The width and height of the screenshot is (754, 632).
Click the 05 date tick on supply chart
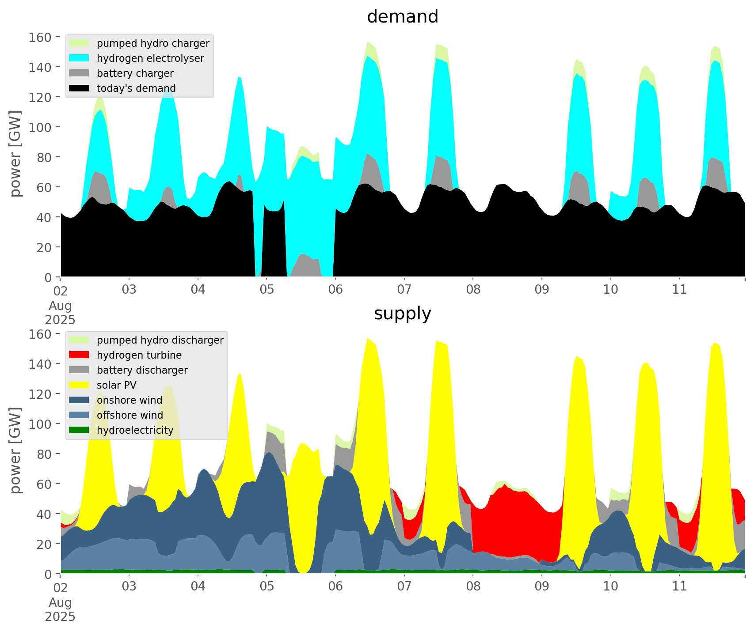pyautogui.click(x=267, y=587)
